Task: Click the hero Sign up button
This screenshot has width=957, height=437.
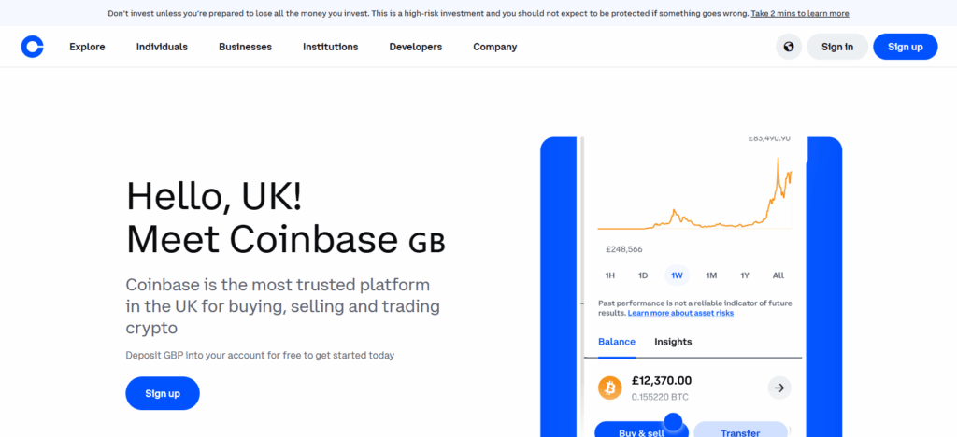Action: [x=163, y=393]
